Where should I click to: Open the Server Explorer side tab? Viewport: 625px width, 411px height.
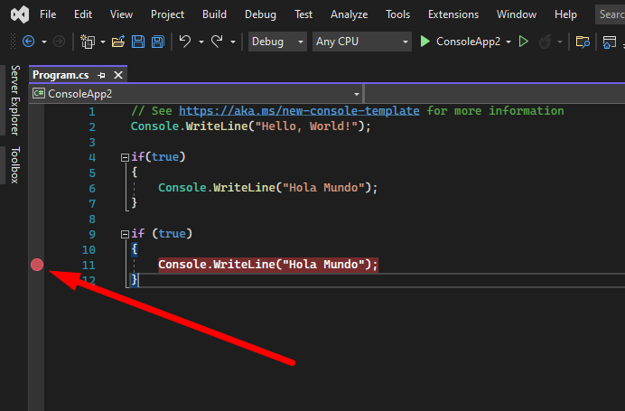click(14, 99)
